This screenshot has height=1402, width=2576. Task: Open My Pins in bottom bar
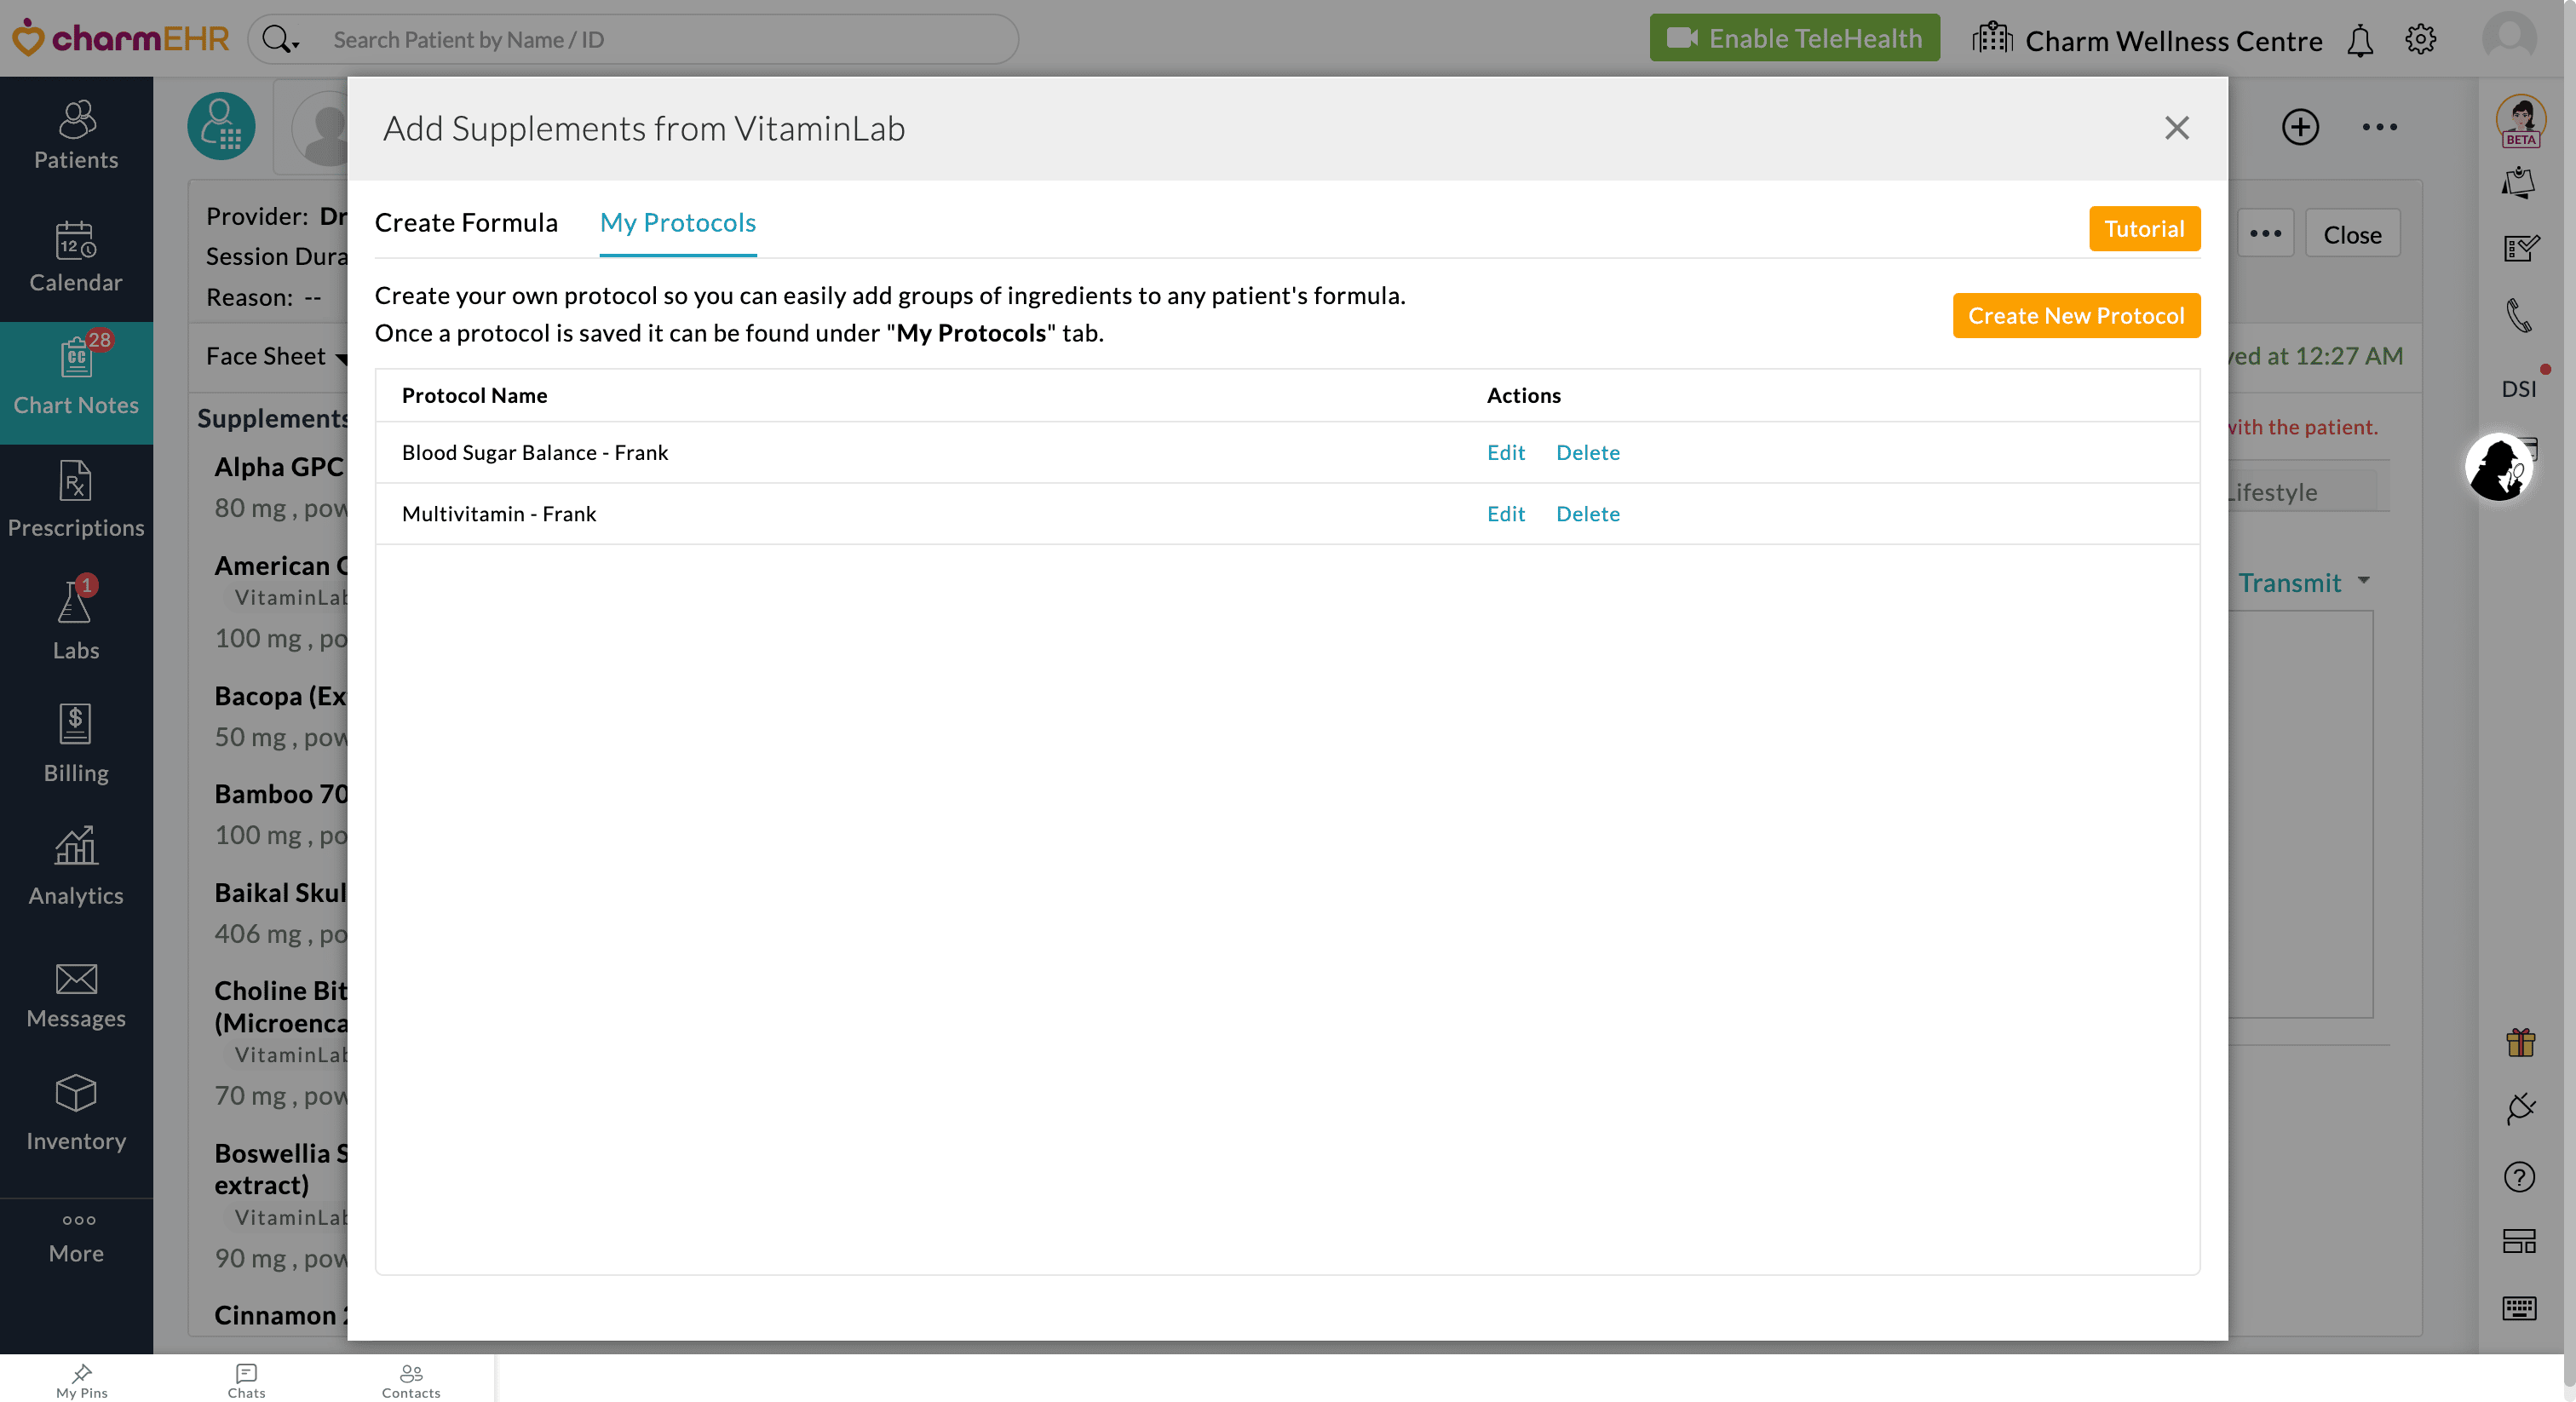click(x=82, y=1380)
